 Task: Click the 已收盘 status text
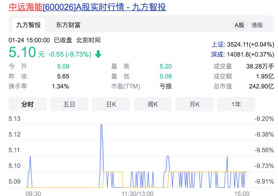tap(63, 40)
